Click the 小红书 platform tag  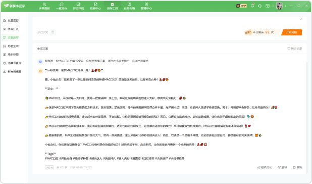49,167
